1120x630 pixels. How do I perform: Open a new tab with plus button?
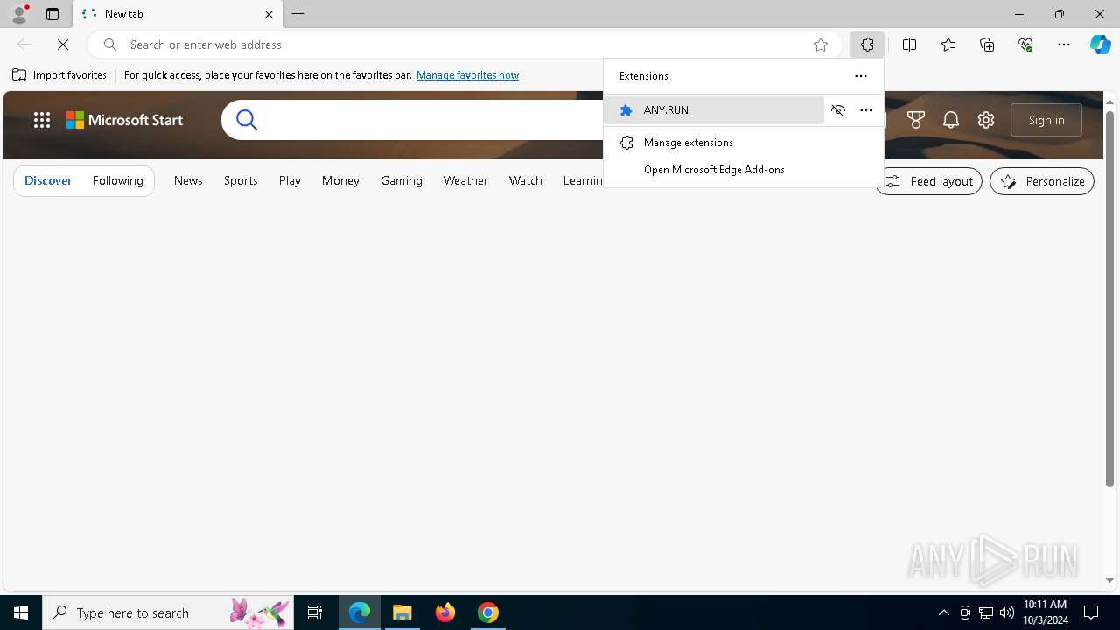(298, 14)
